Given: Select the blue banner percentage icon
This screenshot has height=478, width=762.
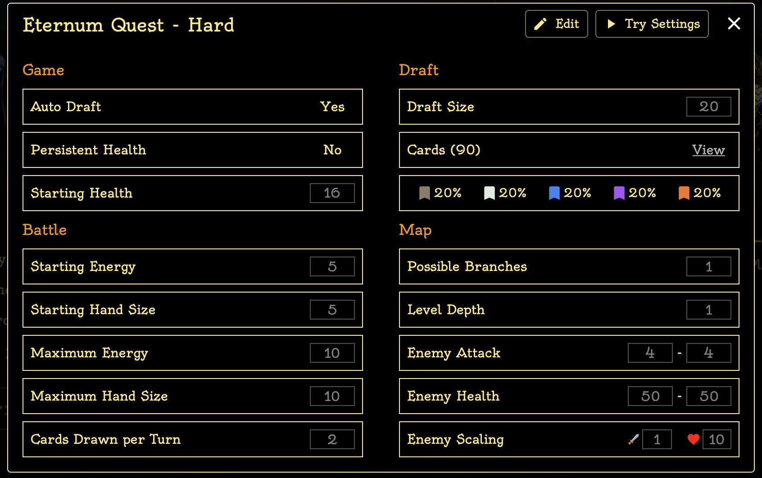Looking at the screenshot, I should [x=554, y=193].
